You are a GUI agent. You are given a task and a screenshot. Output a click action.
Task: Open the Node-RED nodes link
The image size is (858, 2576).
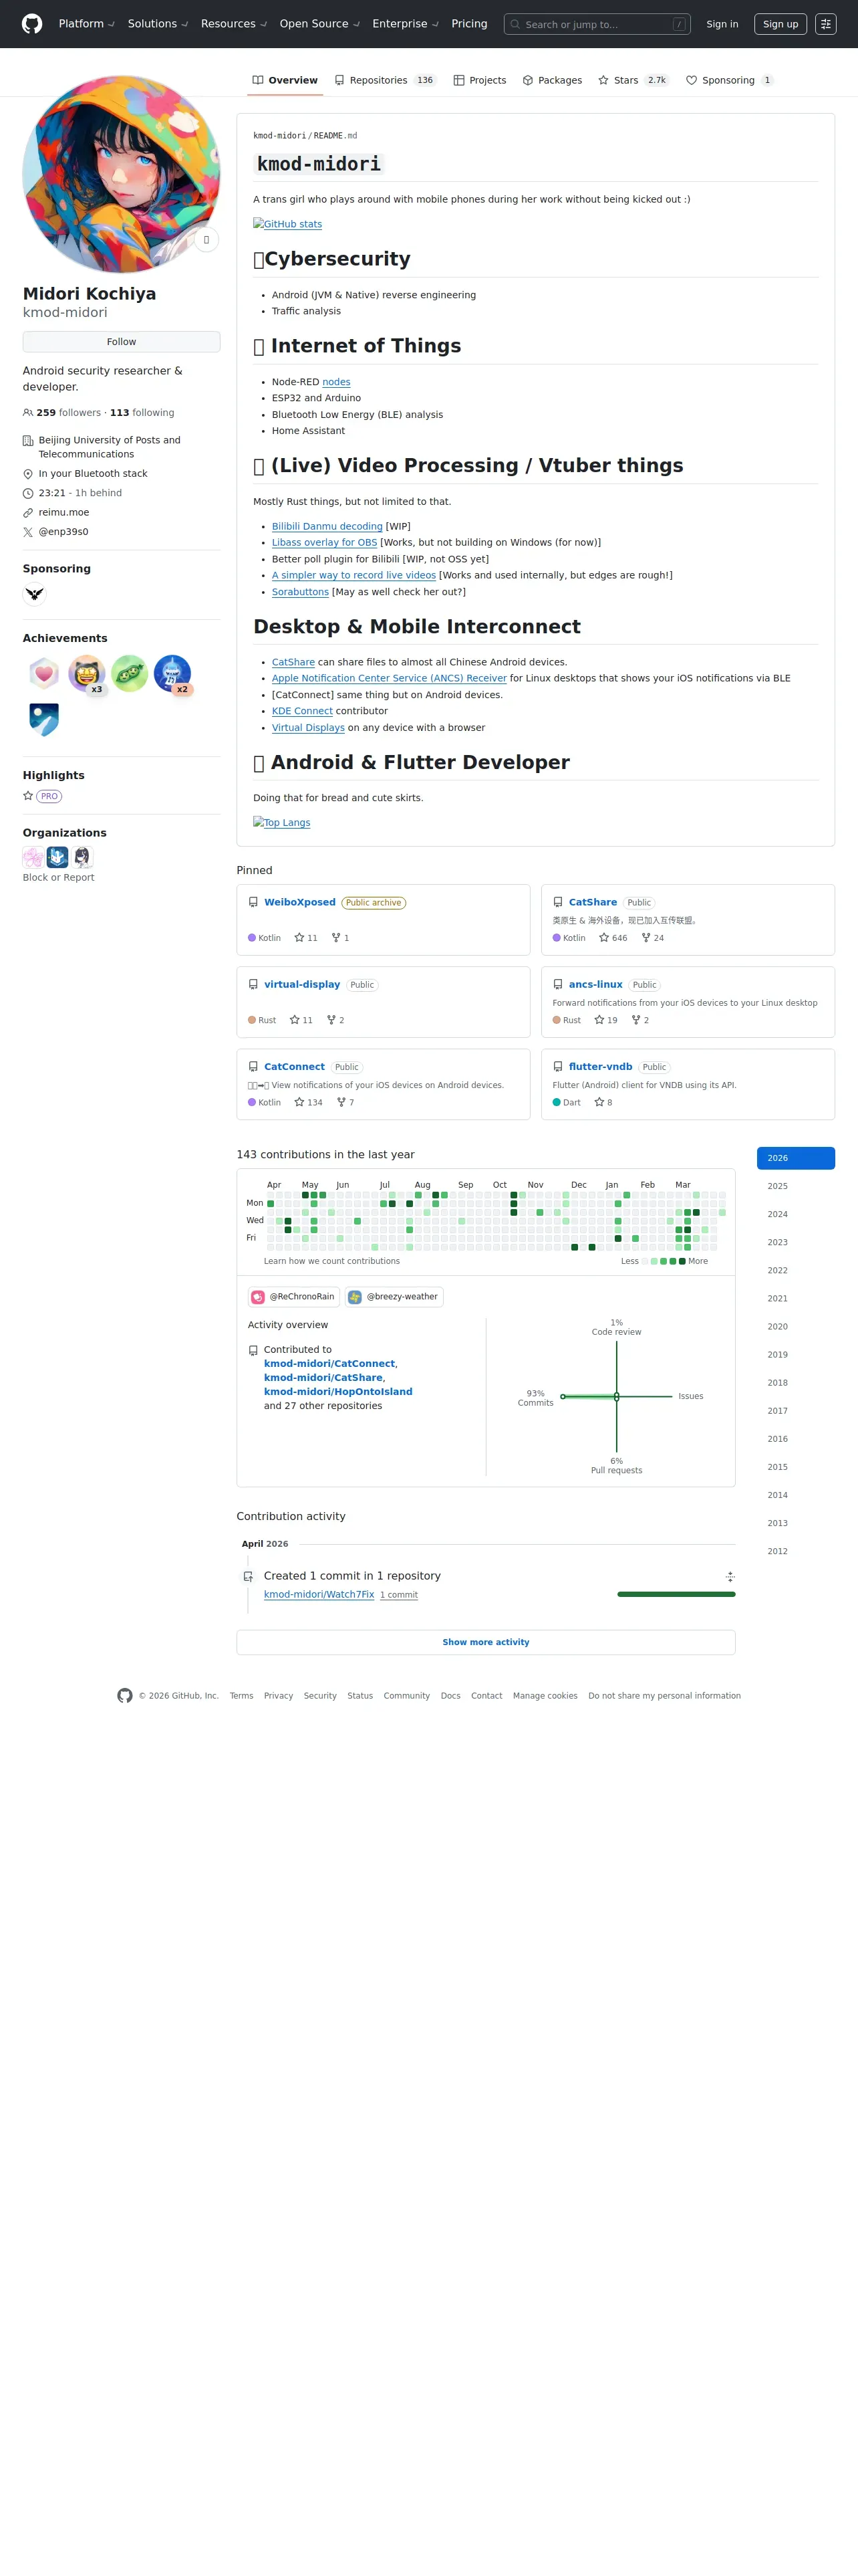[x=337, y=382]
